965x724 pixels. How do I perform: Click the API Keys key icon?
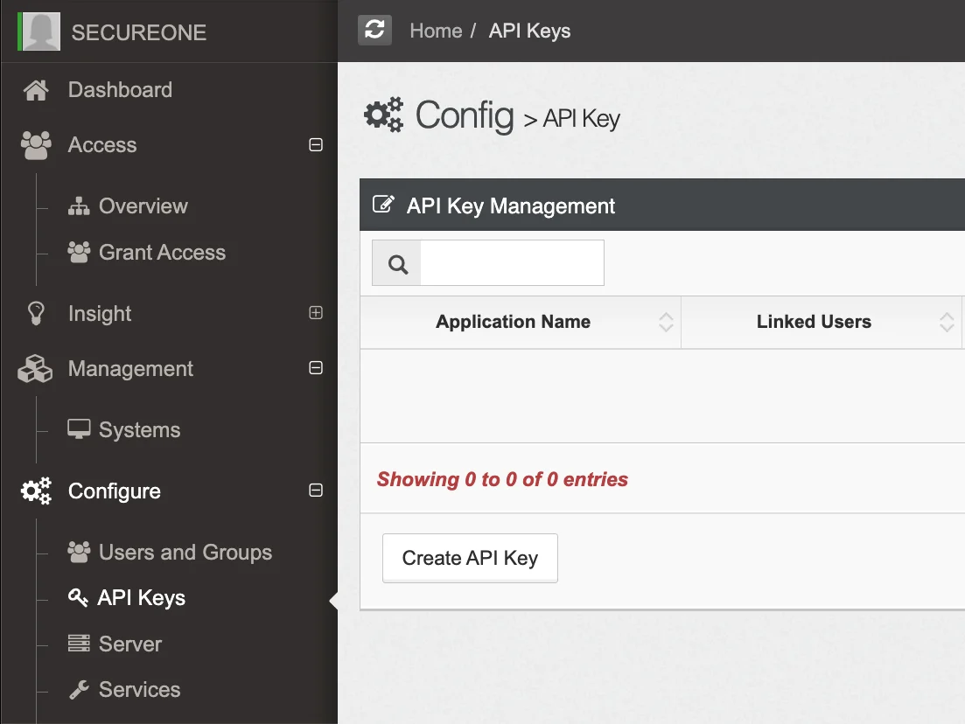tap(78, 597)
